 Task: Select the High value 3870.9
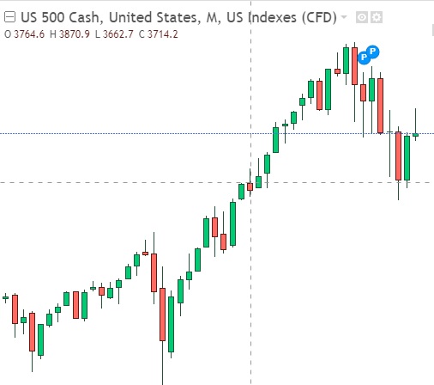75,34
